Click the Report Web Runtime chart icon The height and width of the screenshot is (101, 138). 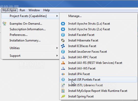[63, 91]
